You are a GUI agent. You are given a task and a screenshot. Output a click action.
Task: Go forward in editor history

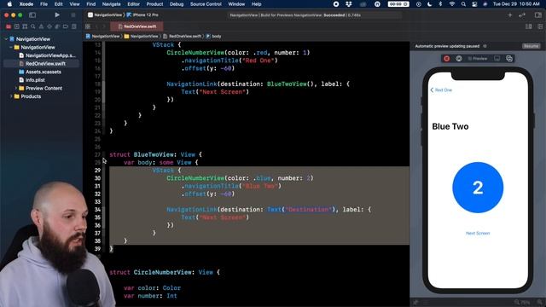pos(104,26)
